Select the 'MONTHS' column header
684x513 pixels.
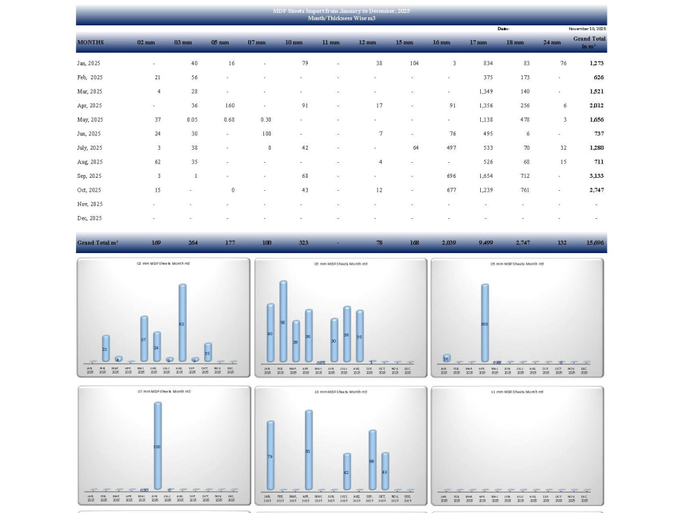[91, 42]
